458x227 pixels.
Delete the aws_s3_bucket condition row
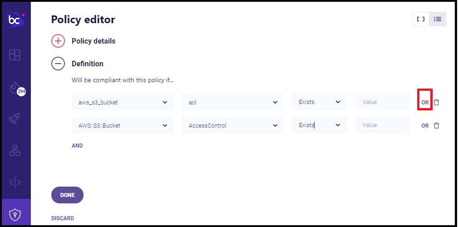[x=436, y=103]
